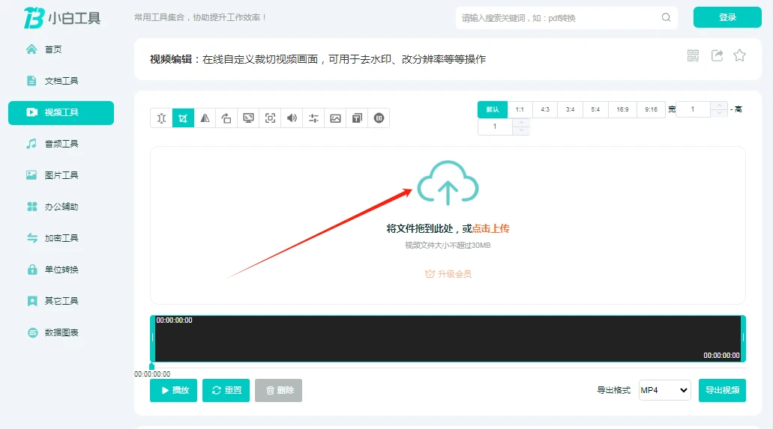Open 办公辅助 in sidebar
Viewport: 773px width, 429px height.
pos(61,207)
